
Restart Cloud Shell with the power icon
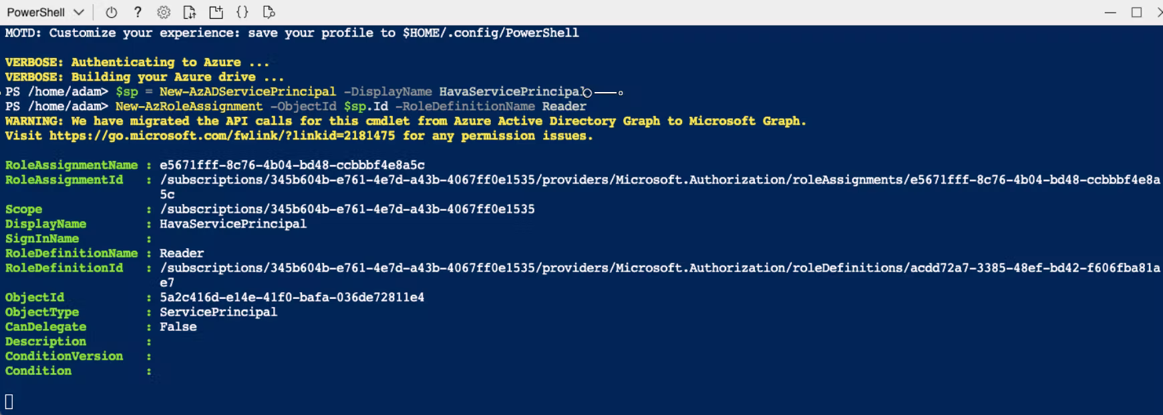pyautogui.click(x=112, y=12)
